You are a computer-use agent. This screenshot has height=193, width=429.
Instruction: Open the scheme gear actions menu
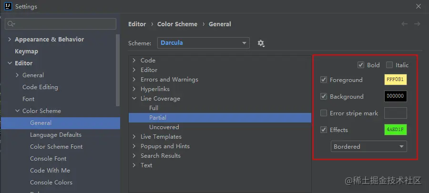tap(261, 43)
